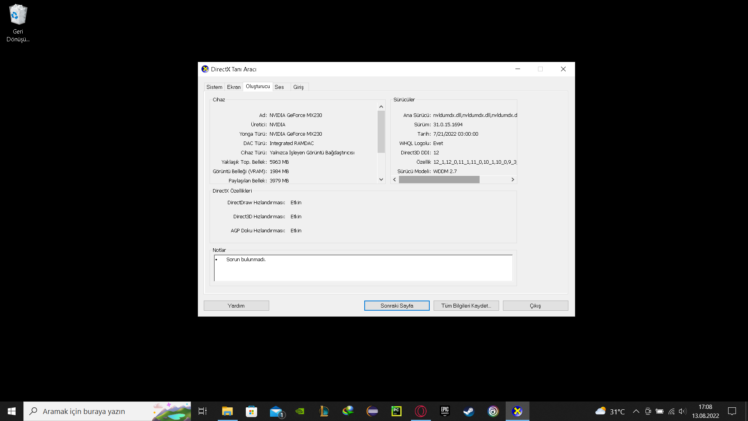Switch to the Ekran tab
748x421 pixels.
coord(234,87)
